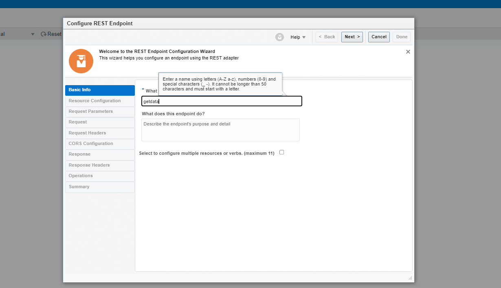Expand the Help chevron arrow

(x=304, y=37)
